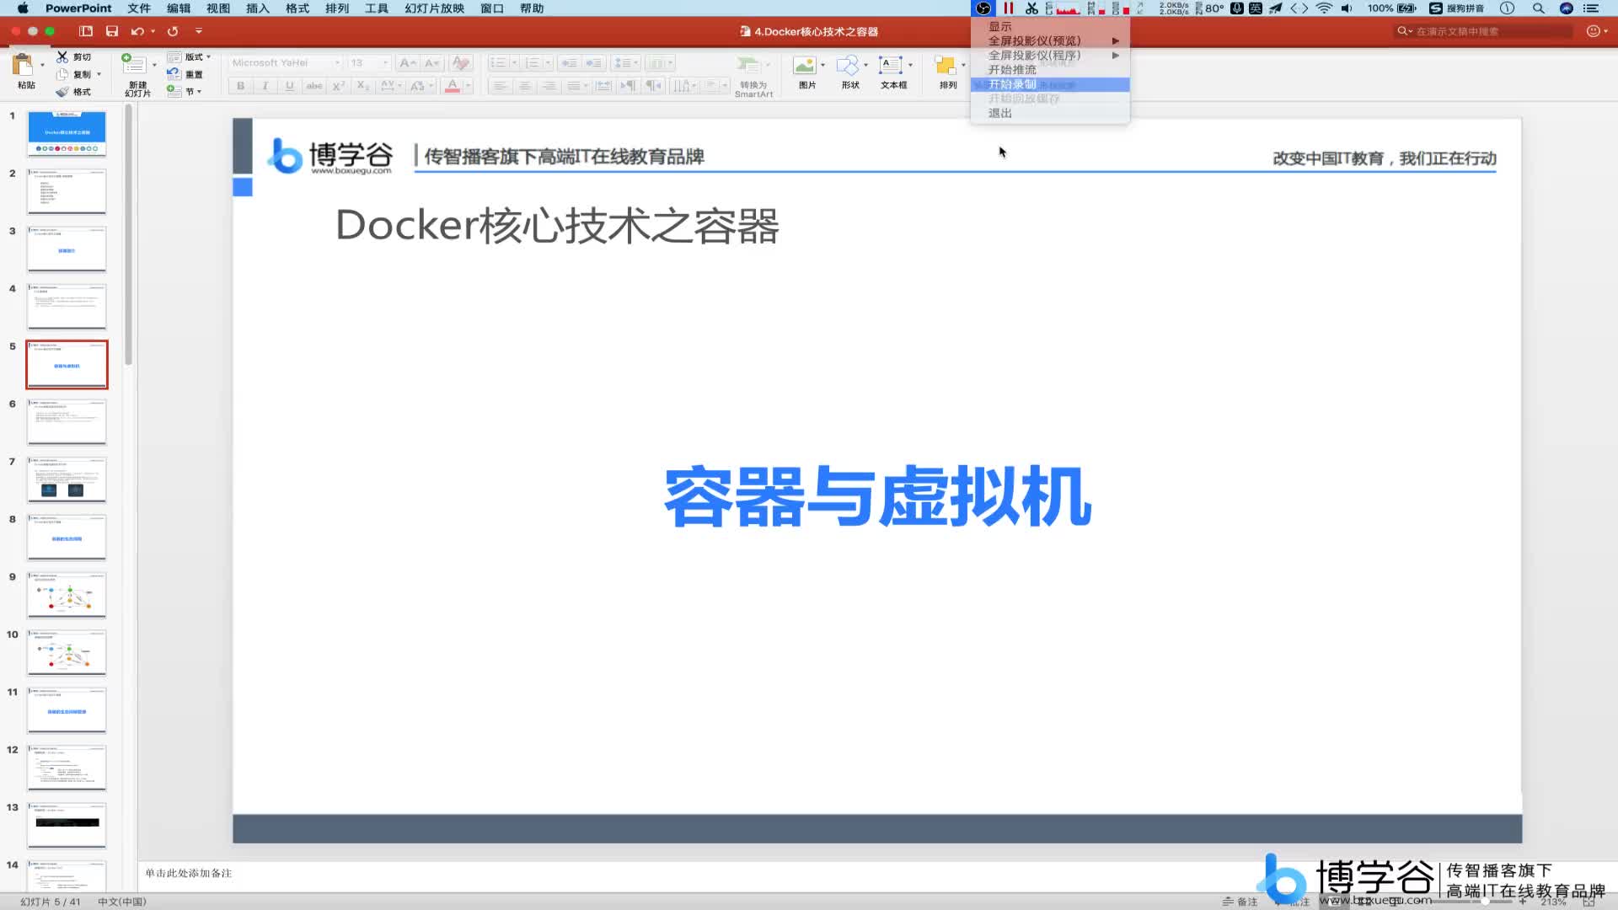Viewport: 1618px width, 910px height.
Task: Open the paste options arrow
Action: tap(42, 65)
